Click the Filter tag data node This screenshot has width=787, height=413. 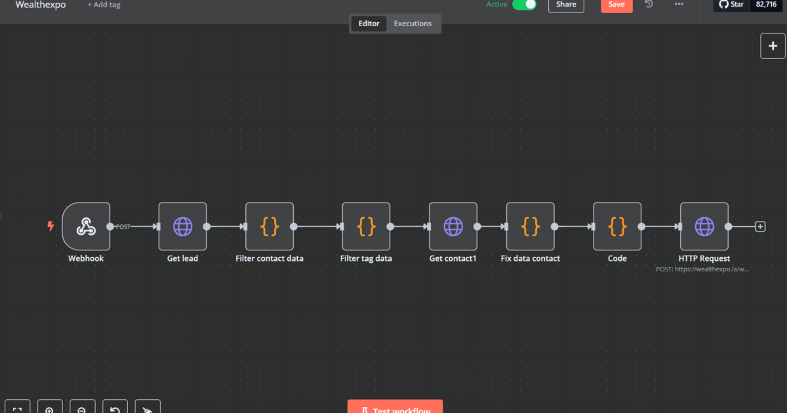pyautogui.click(x=366, y=226)
